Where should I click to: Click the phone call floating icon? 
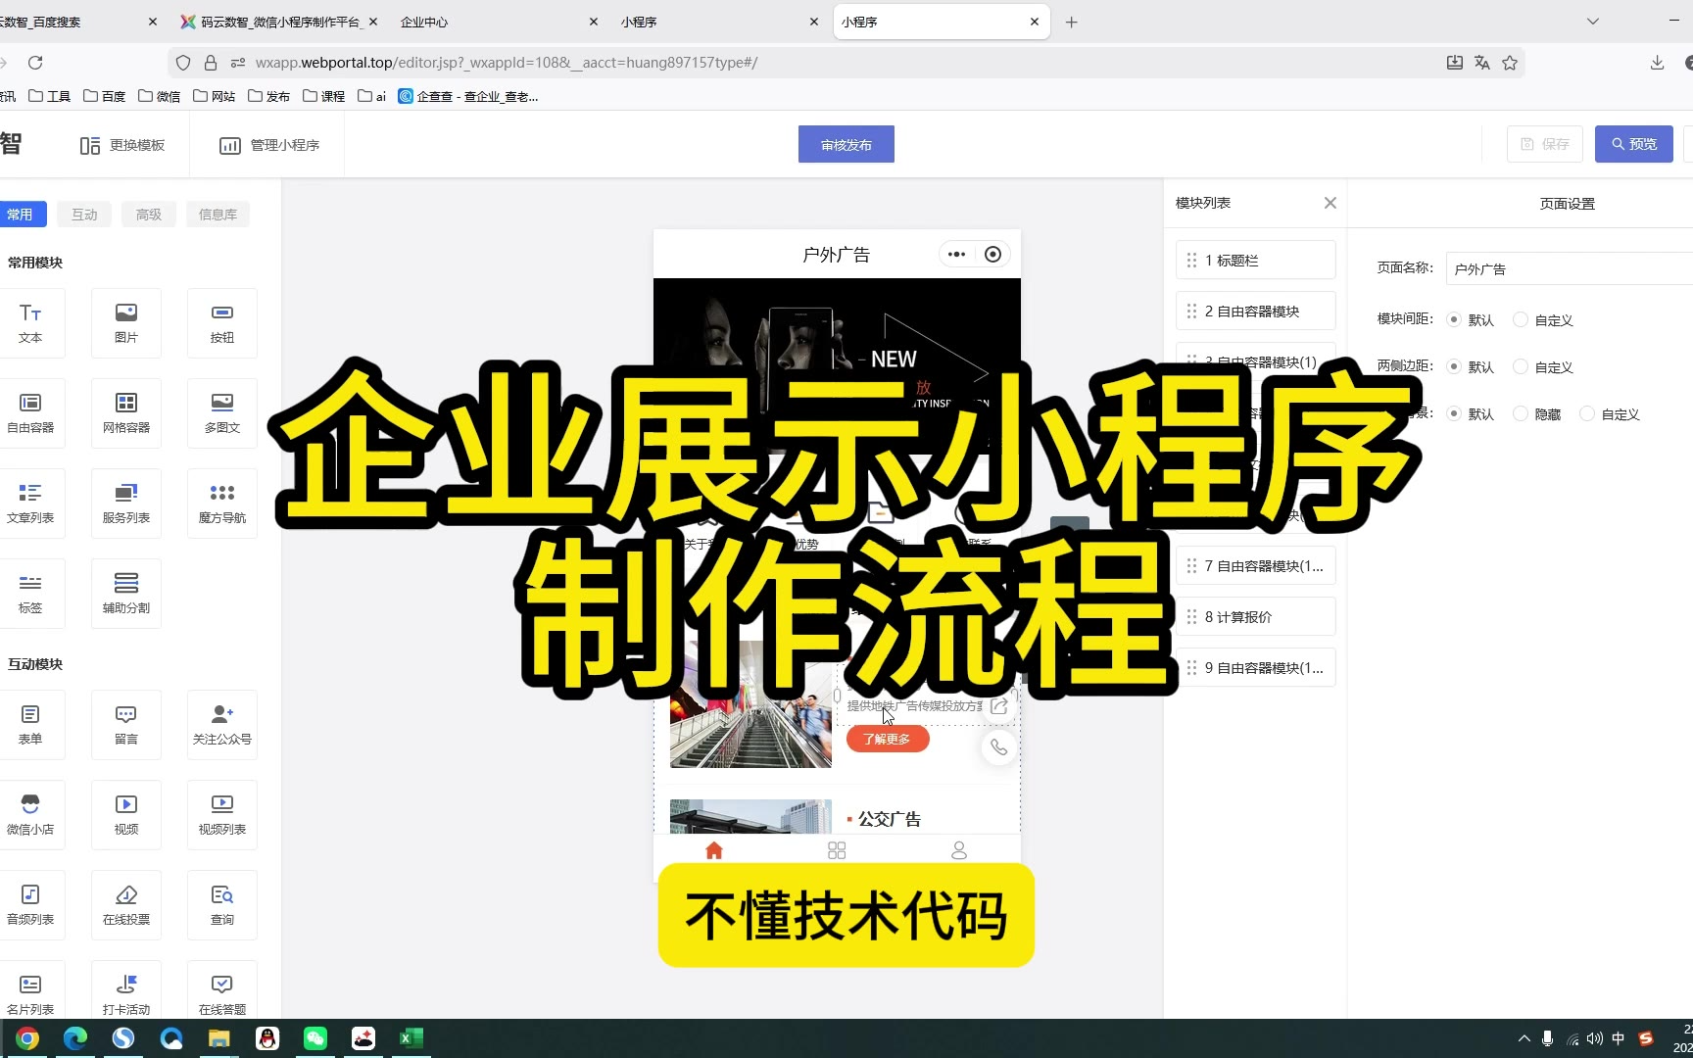coord(998,747)
